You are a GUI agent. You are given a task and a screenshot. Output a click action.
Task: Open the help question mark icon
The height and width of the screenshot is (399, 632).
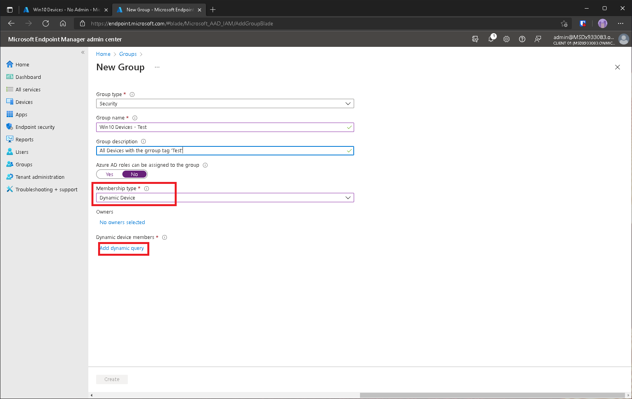coord(522,39)
